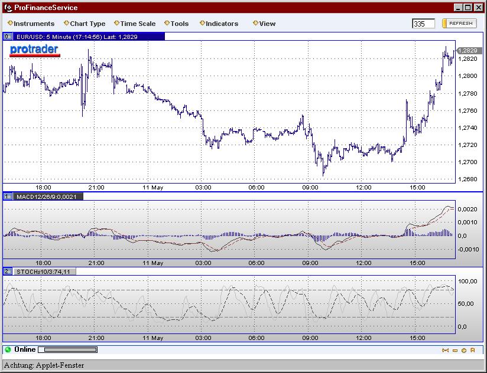Minimize the ProFinanceService window
487x373 pixels.
point(458,8)
